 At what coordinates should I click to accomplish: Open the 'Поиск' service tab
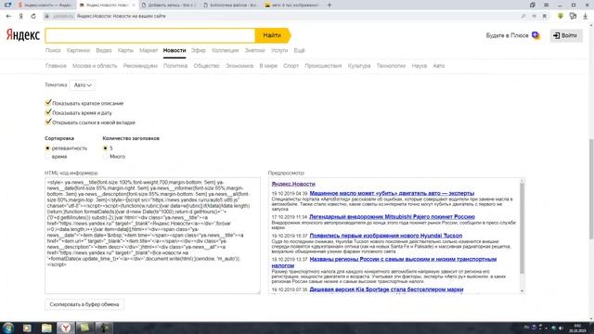pyautogui.click(x=53, y=50)
